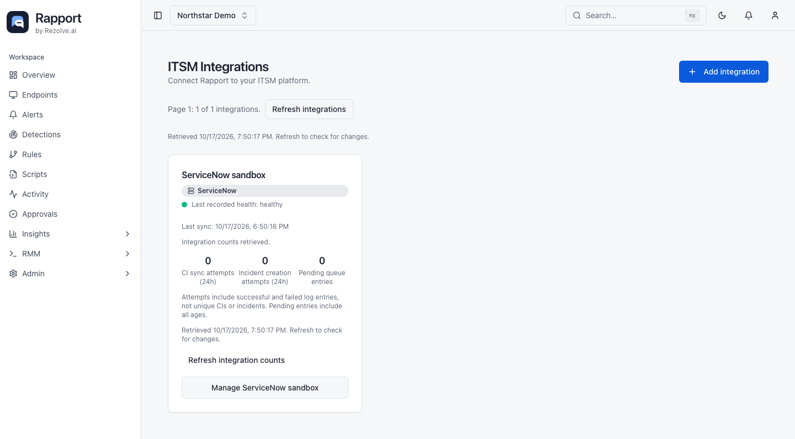Click the ServiceNow badge icon
795x439 pixels.
pos(191,191)
